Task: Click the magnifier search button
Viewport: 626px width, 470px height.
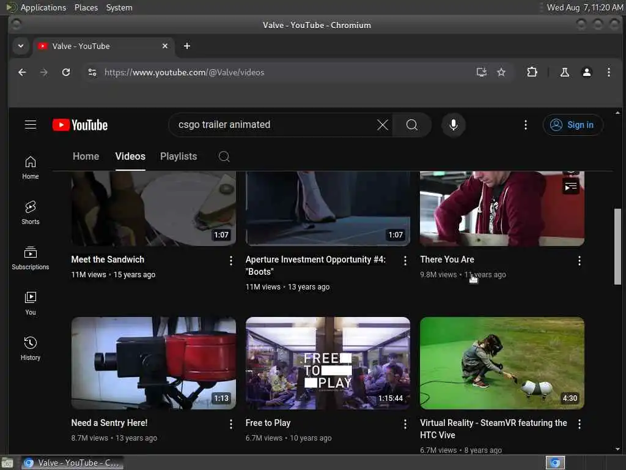Action: point(412,125)
